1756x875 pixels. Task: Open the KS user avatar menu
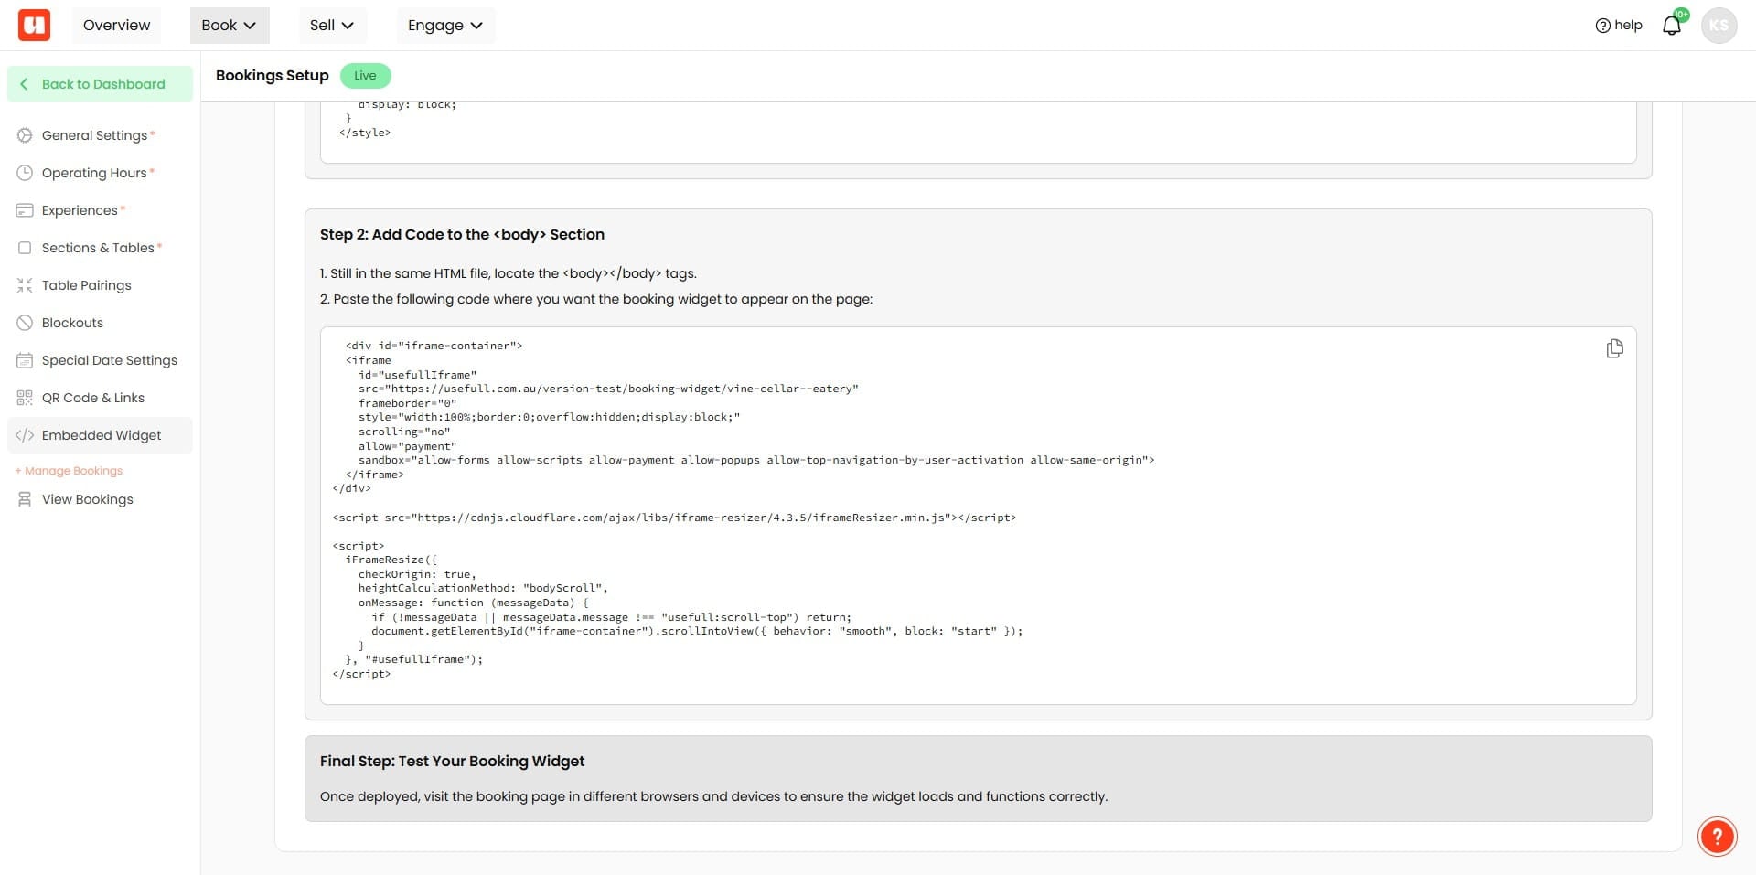pyautogui.click(x=1719, y=26)
